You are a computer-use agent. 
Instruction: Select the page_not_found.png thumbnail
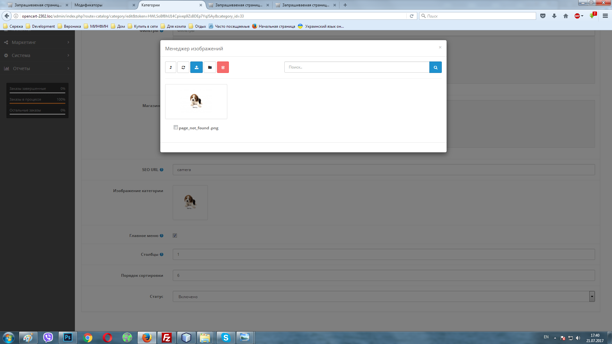(x=196, y=102)
